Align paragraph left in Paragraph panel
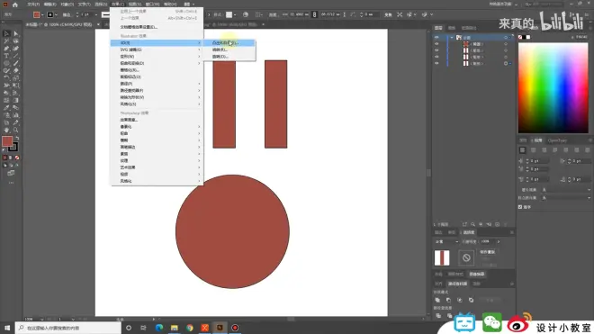Viewport: 594px width, 334px height. click(522, 150)
